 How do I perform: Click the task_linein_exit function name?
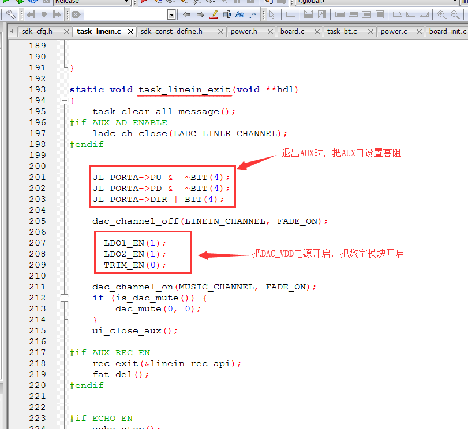185,90
